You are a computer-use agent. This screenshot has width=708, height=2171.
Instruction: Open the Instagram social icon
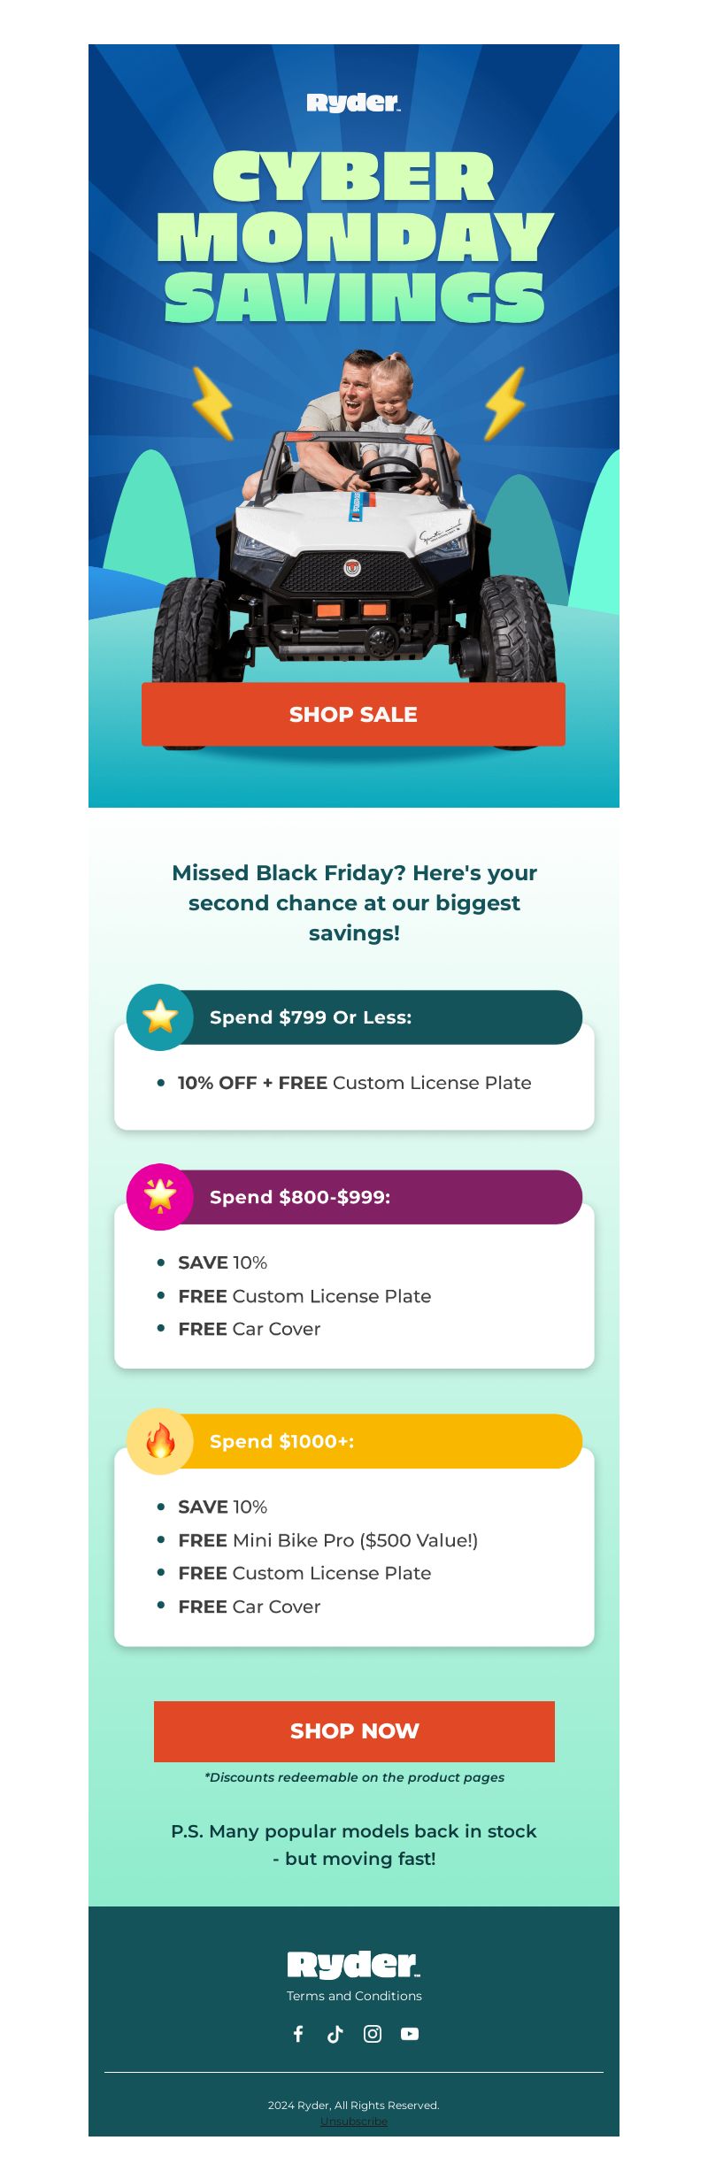[373, 2034]
